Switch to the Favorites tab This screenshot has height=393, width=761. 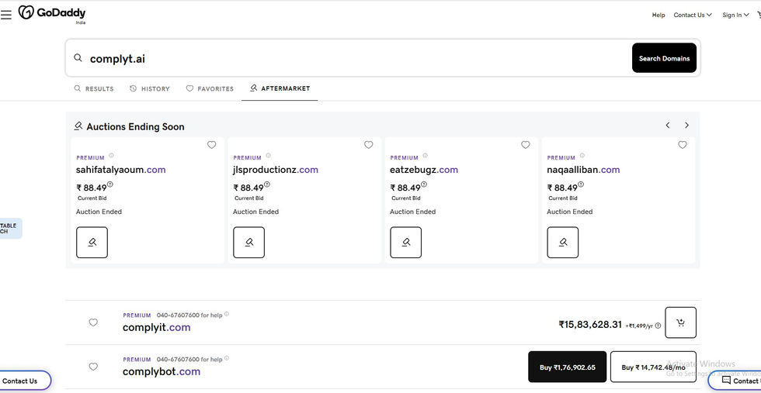[x=210, y=89]
